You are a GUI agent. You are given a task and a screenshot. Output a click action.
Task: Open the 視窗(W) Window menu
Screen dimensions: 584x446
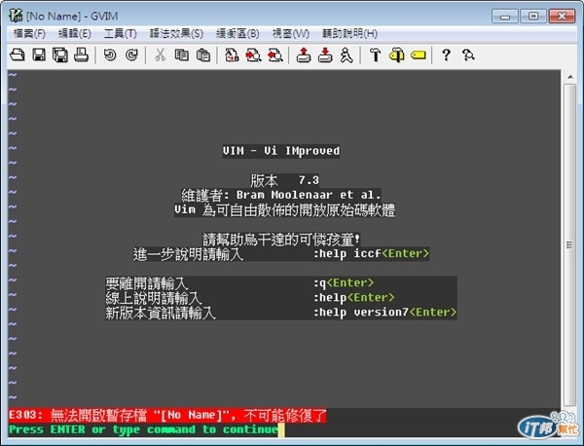click(290, 33)
